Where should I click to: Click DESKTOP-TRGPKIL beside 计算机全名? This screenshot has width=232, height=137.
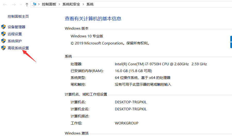coord(131,109)
